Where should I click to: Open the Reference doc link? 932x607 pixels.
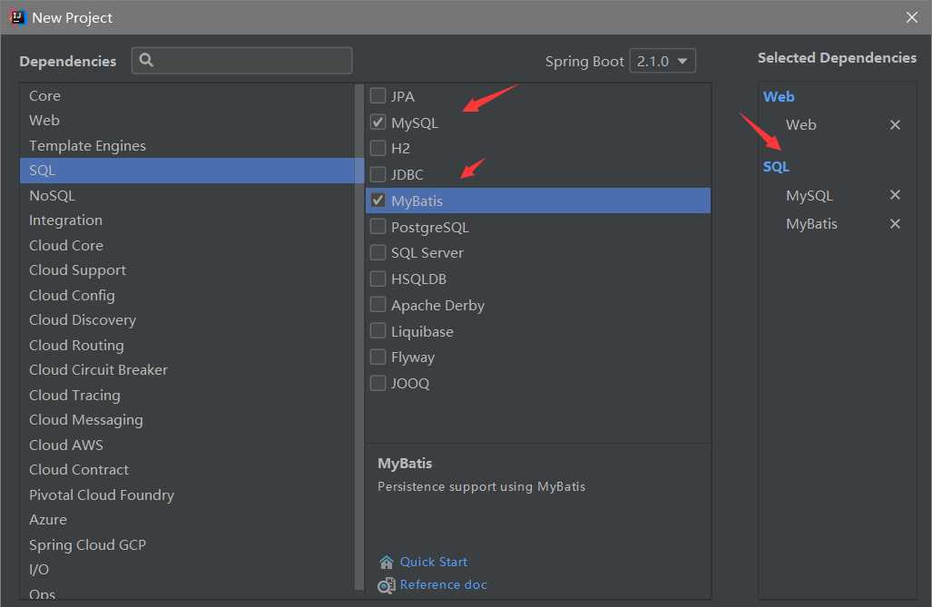[x=444, y=585]
